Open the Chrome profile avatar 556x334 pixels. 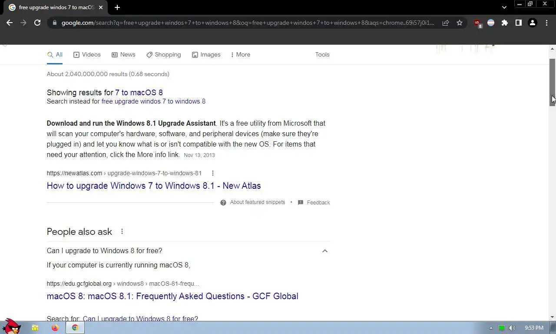533,23
